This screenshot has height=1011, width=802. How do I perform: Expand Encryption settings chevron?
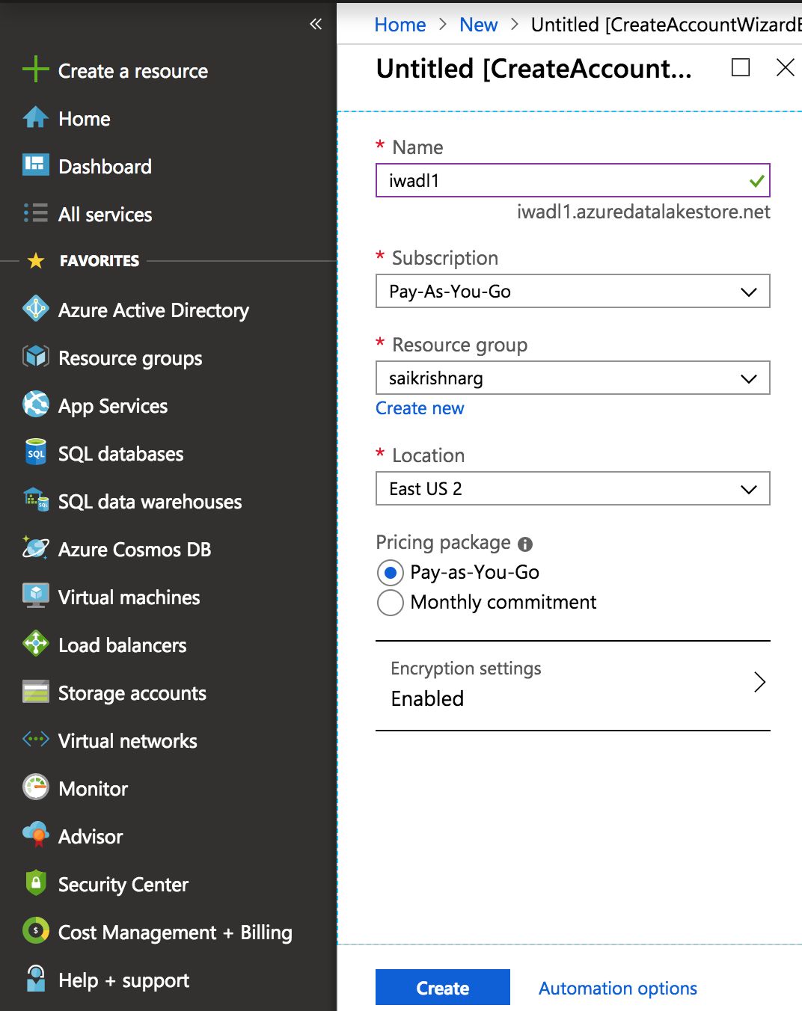[759, 682]
